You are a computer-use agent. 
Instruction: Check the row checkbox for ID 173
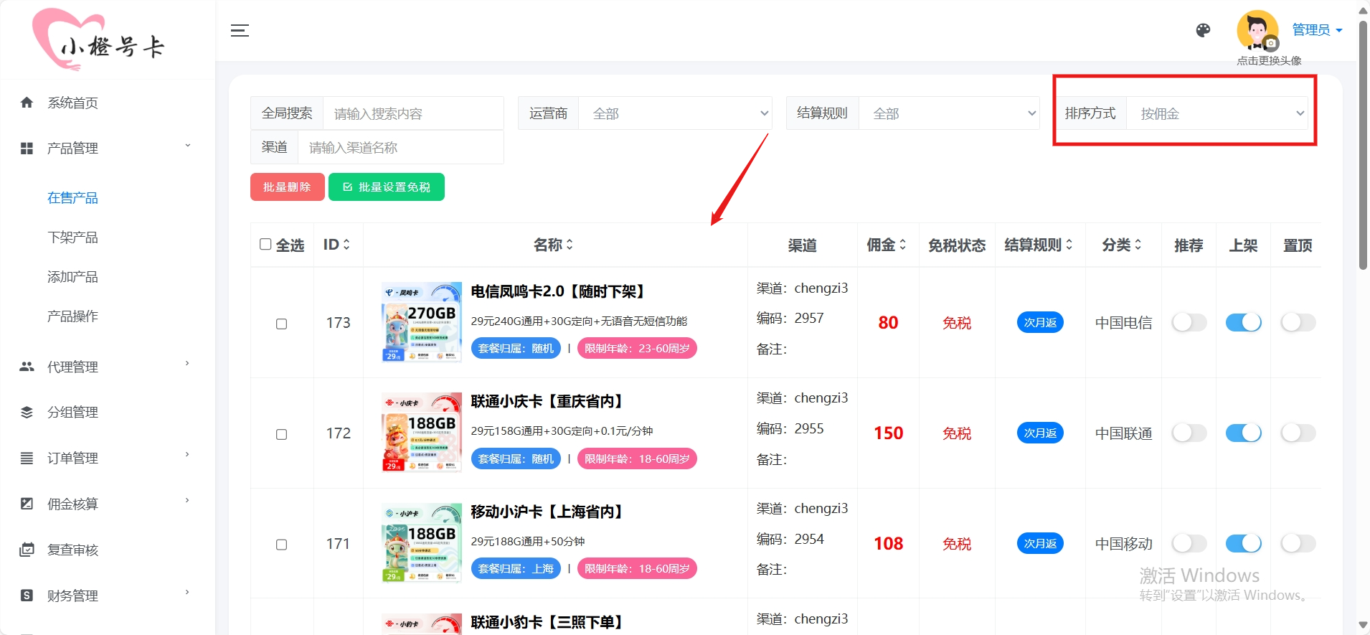pos(282,324)
